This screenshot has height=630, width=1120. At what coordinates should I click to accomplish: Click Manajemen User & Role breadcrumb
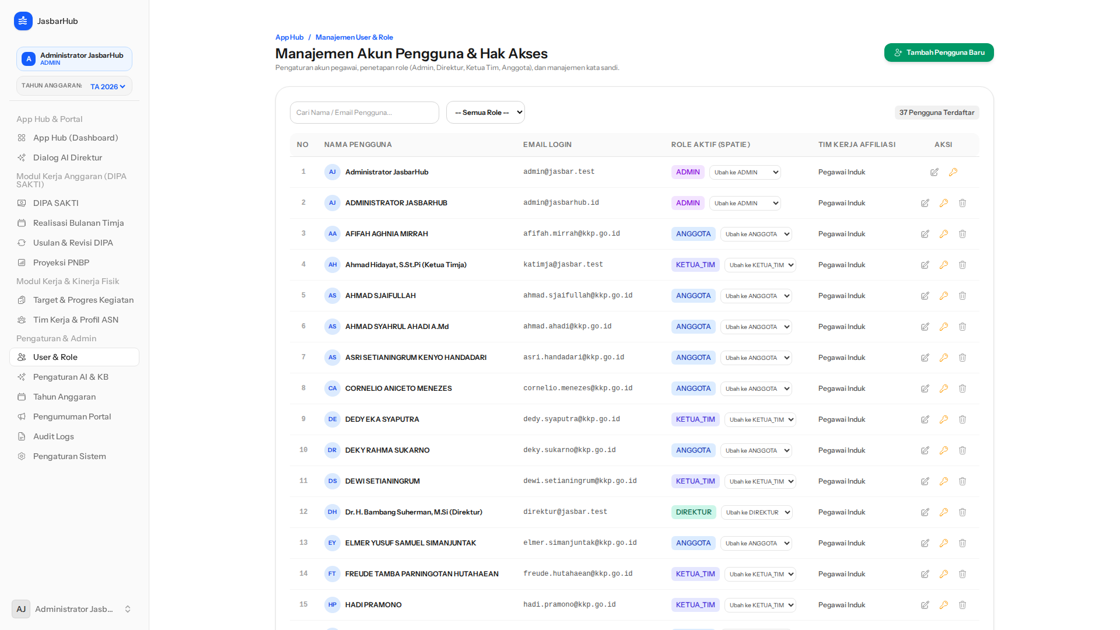(x=354, y=37)
